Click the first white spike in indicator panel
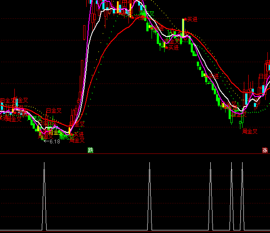 coord(44,196)
